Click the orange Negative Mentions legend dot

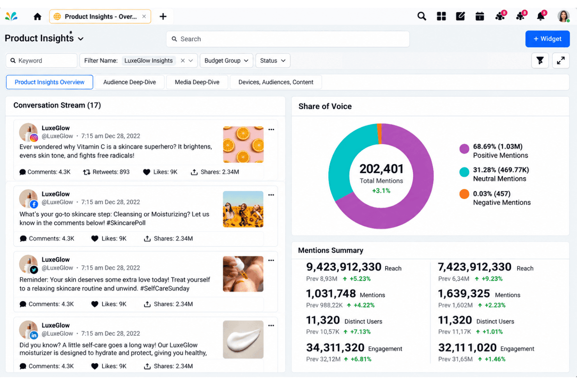point(464,194)
